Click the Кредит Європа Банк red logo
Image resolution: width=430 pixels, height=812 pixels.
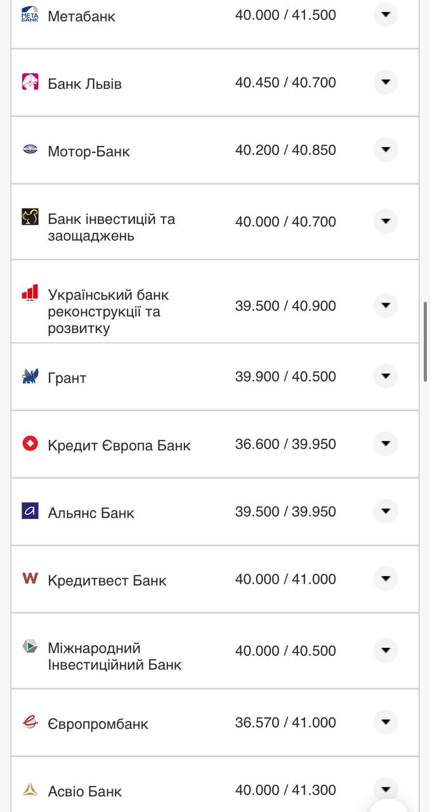(x=30, y=443)
